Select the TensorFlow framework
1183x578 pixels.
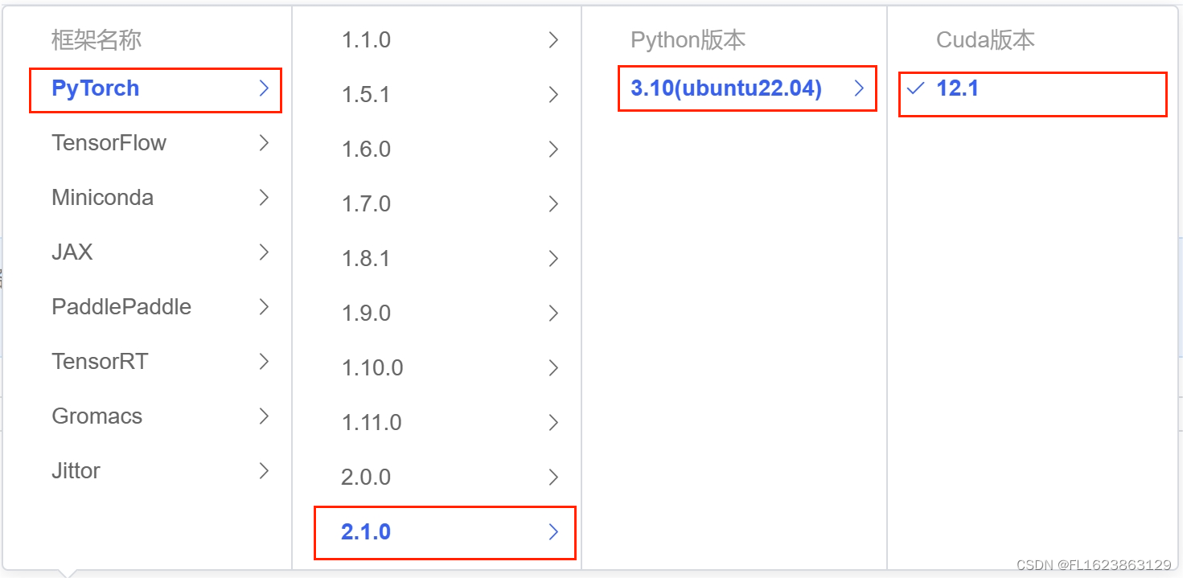109,143
